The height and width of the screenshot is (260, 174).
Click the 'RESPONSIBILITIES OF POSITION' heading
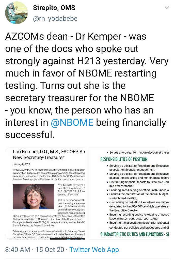tap(124, 159)
